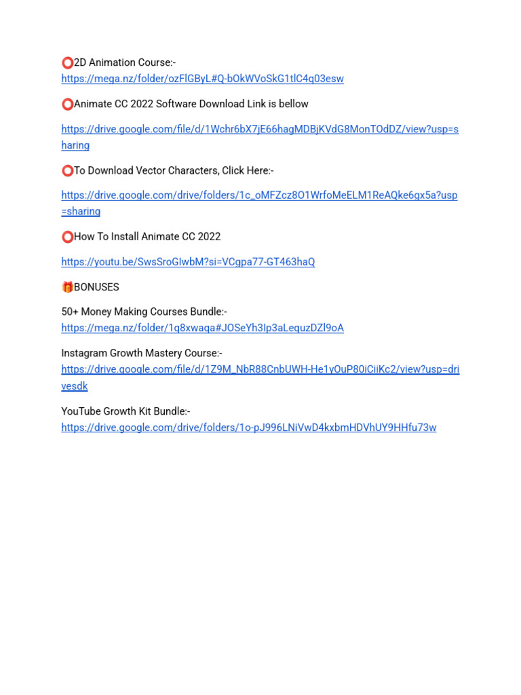Open the 2D Animation Course mega.nz link
Screen dimensions: 521x695
[202, 79]
